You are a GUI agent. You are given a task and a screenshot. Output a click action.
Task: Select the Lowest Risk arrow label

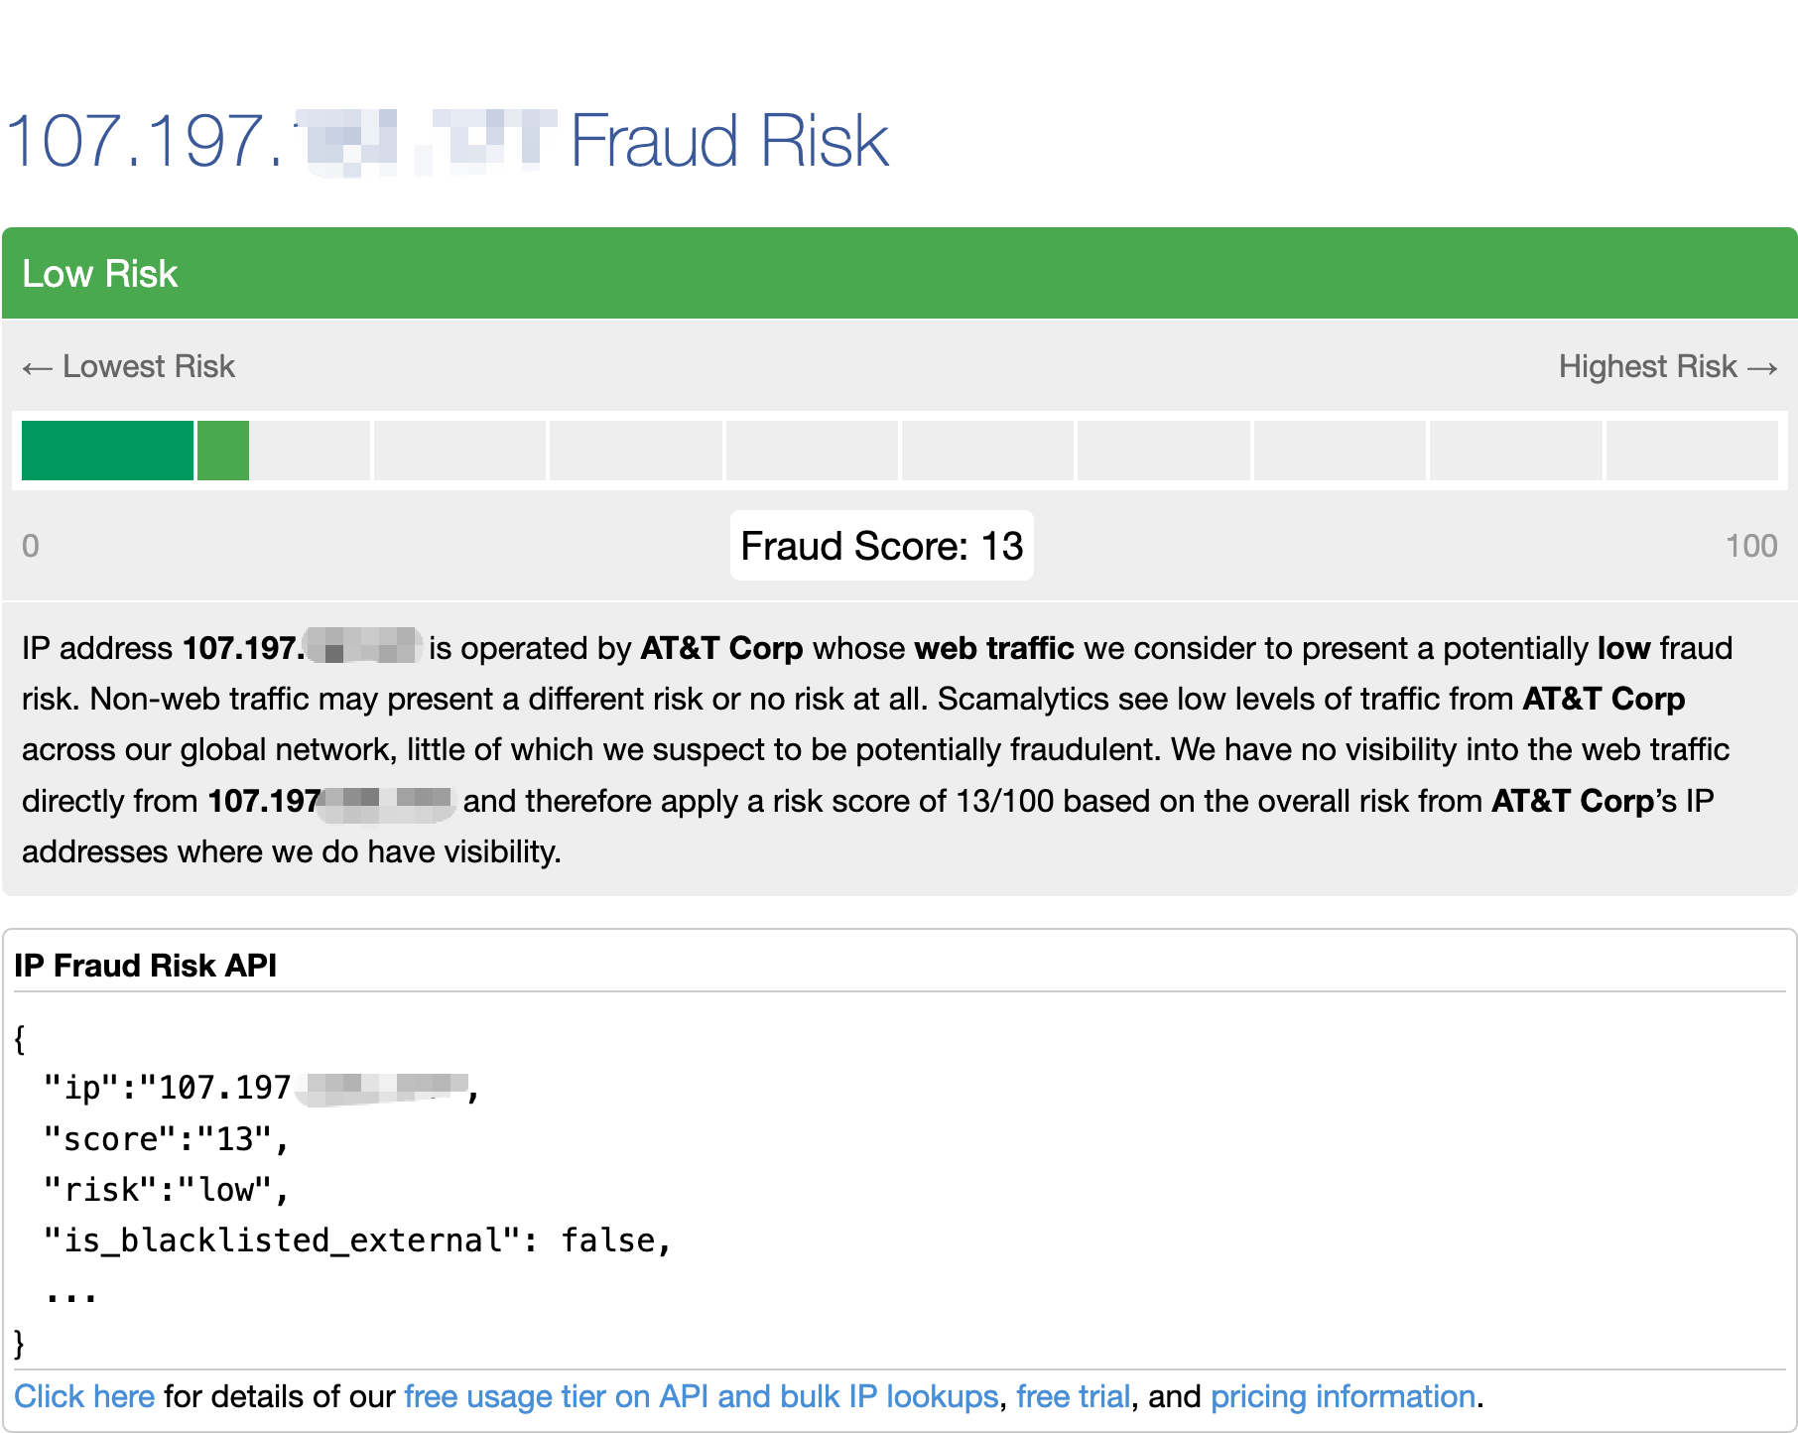point(129,367)
